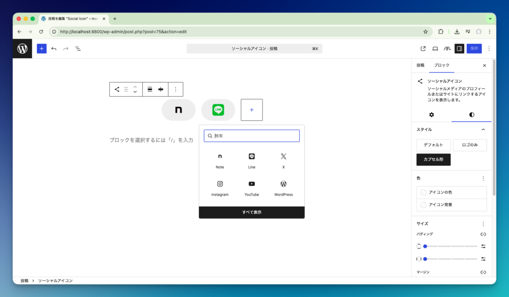Collapse the スタイル section

(x=483, y=129)
